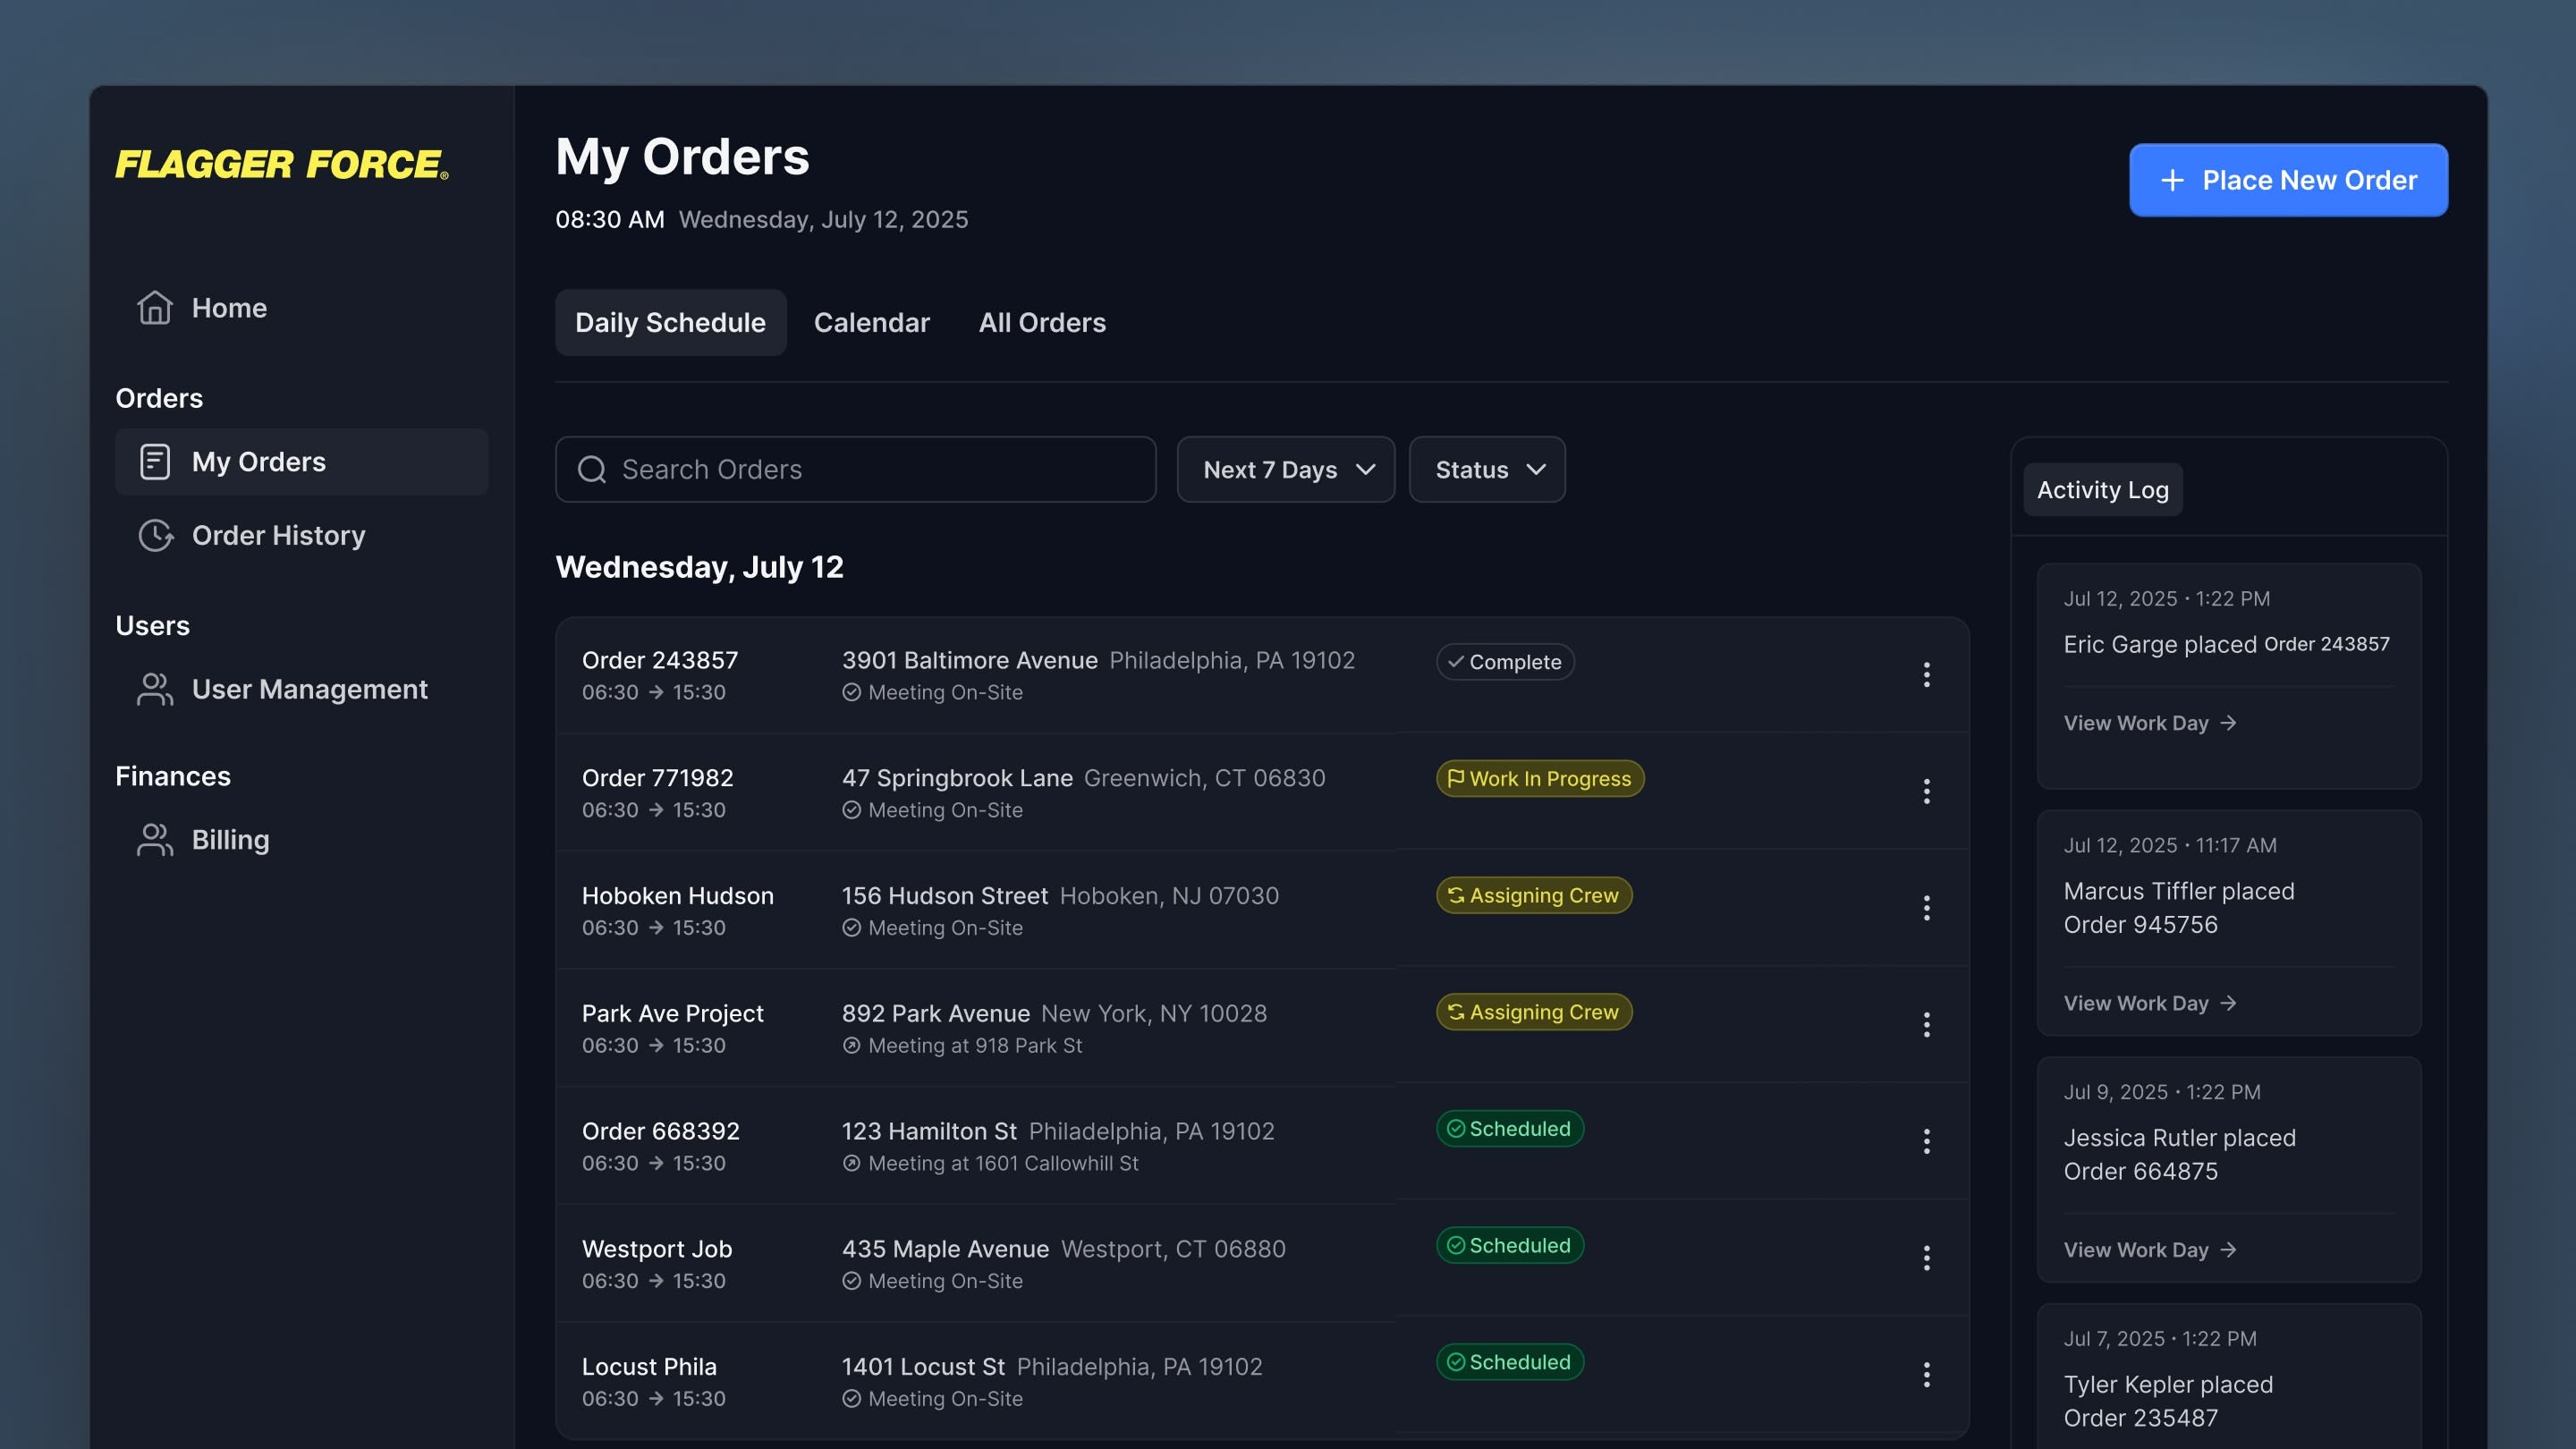The image size is (2576, 1449).
Task: Click the Order History clock icon
Action: click(155, 536)
